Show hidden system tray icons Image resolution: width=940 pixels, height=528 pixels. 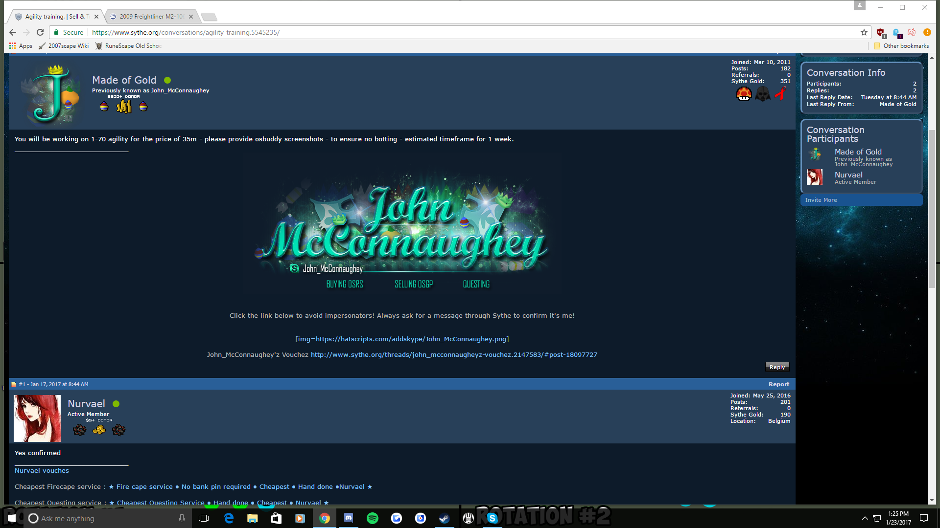[865, 518]
